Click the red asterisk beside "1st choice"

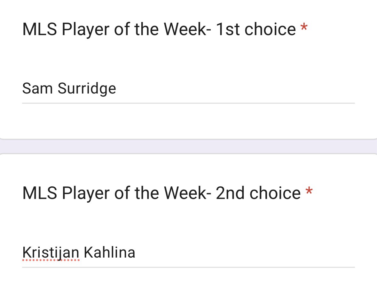(304, 28)
